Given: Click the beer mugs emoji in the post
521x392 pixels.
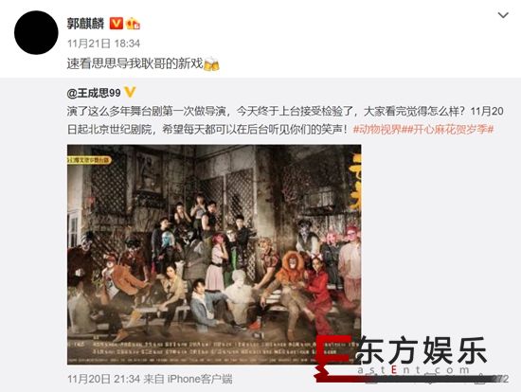Looking at the screenshot, I should 211,63.
